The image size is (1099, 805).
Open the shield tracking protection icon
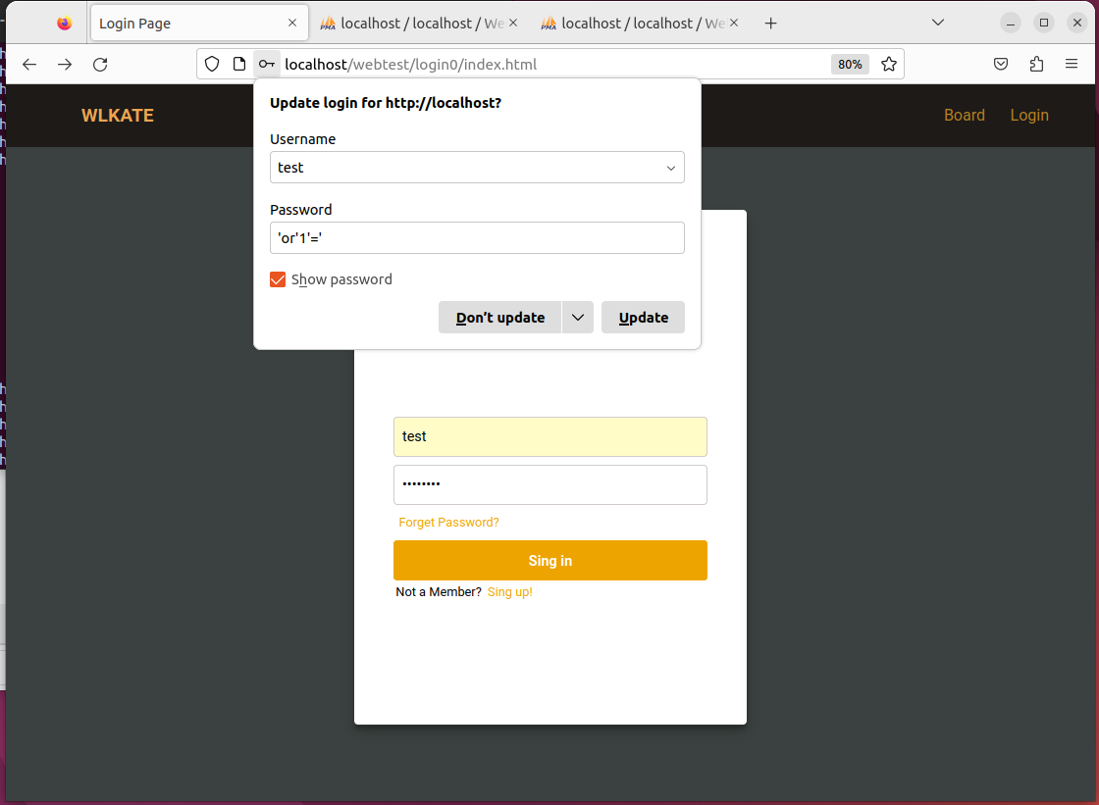(x=212, y=65)
